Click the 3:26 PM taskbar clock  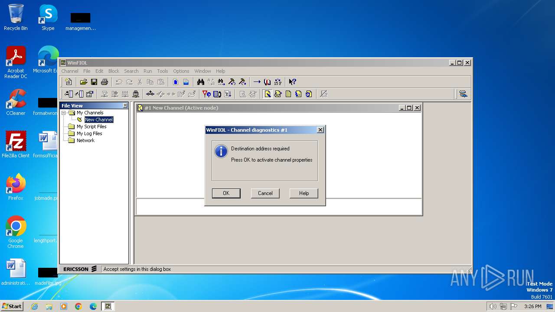532,306
